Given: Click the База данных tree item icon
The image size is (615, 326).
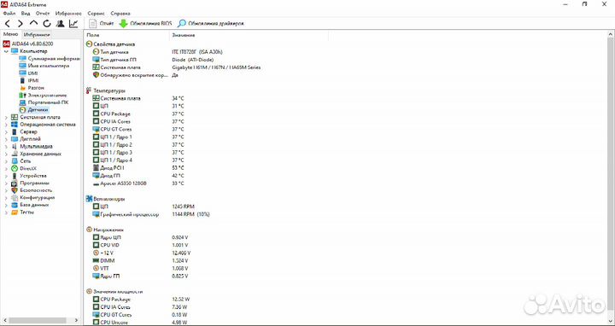Looking at the screenshot, I should (15, 205).
